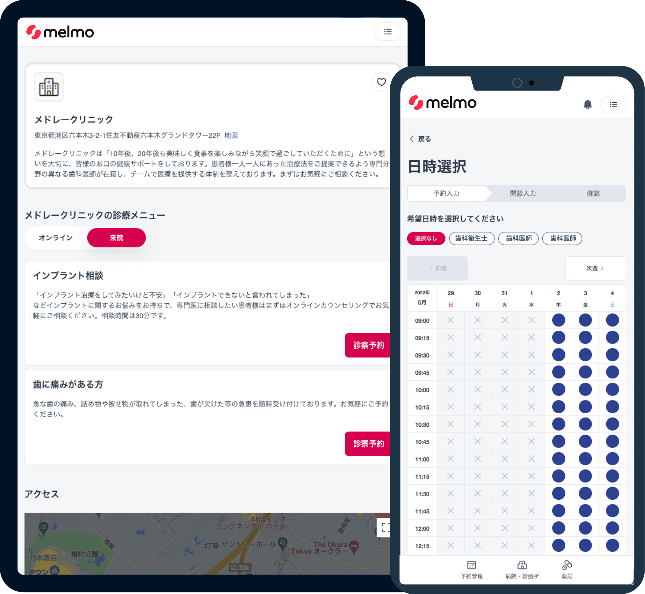Select the 予約管理 calendar icon in bottom nav
This screenshot has width=645, height=594.
coord(471,565)
